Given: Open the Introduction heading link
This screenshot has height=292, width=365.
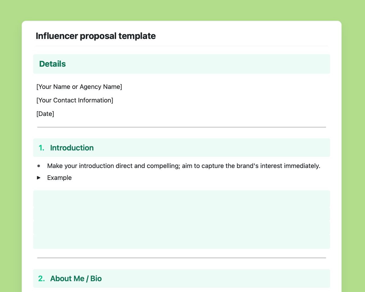Looking at the screenshot, I should click(x=72, y=148).
